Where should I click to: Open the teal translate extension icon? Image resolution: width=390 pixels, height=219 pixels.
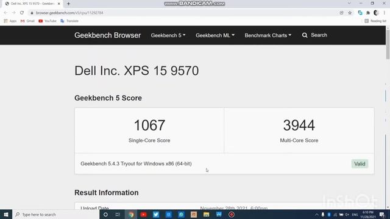coord(360,13)
